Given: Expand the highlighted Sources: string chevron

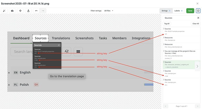Looking at the screenshot, I should 197,66.
